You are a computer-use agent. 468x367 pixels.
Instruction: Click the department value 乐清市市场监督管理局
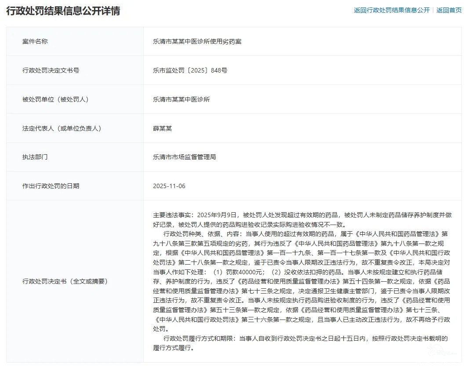[x=184, y=157]
